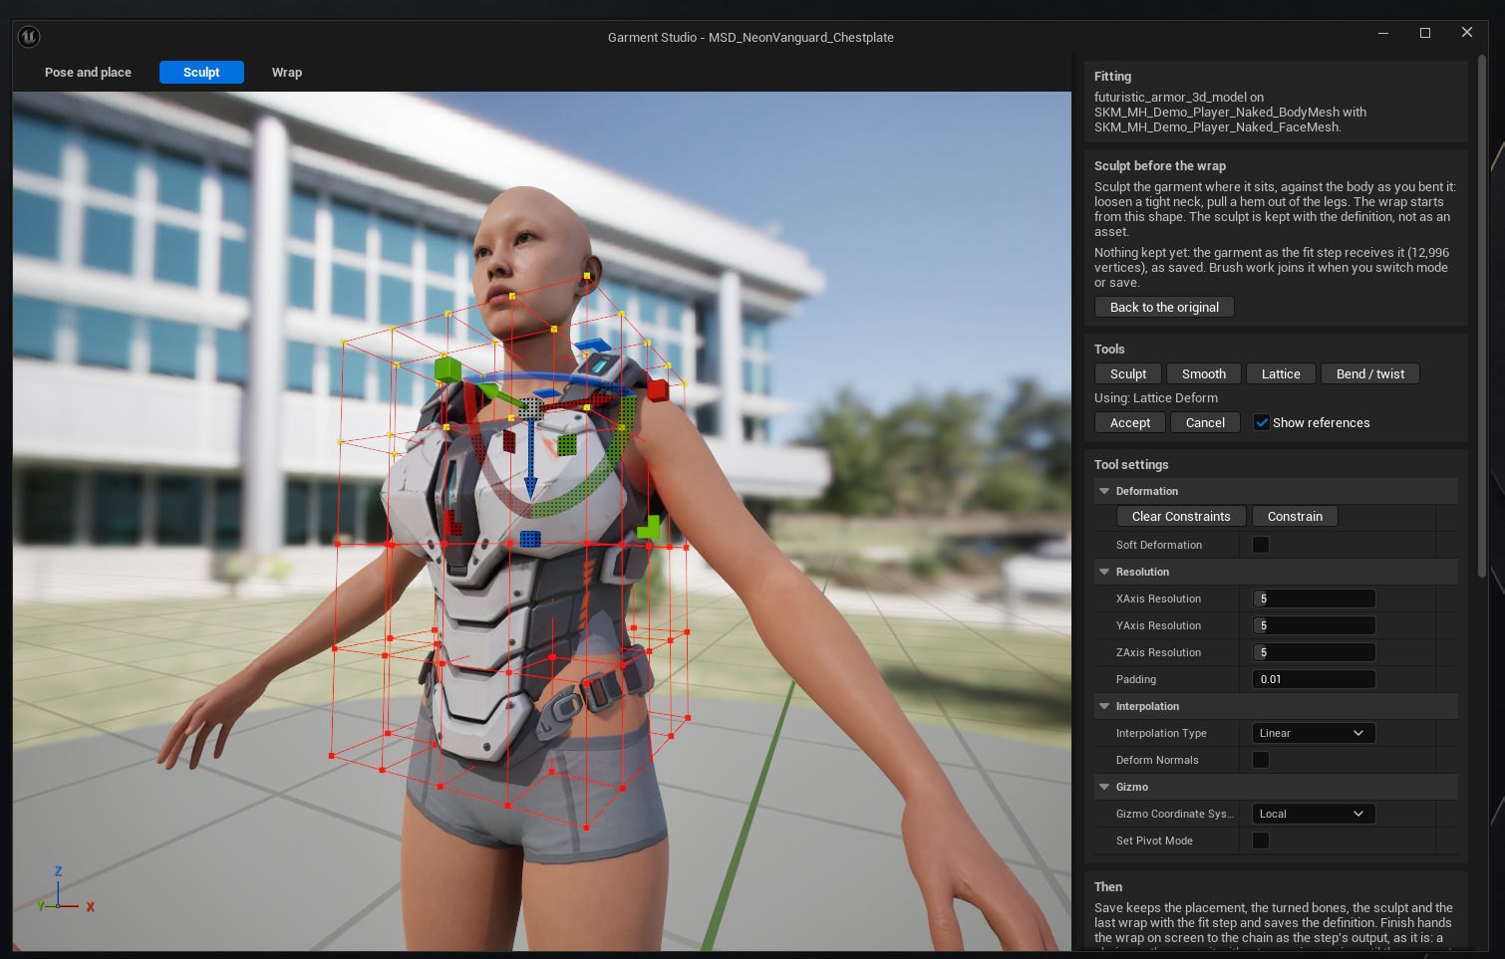The height and width of the screenshot is (959, 1505).
Task: Click the 'Fitting' heading text
Action: [1112, 76]
